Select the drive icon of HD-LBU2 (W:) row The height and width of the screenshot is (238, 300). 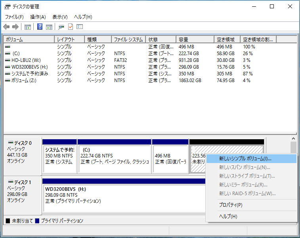tap(8, 60)
